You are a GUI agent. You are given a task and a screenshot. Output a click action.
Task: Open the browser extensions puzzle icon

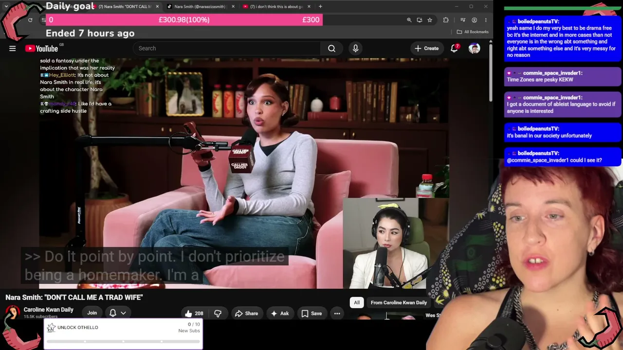446,20
